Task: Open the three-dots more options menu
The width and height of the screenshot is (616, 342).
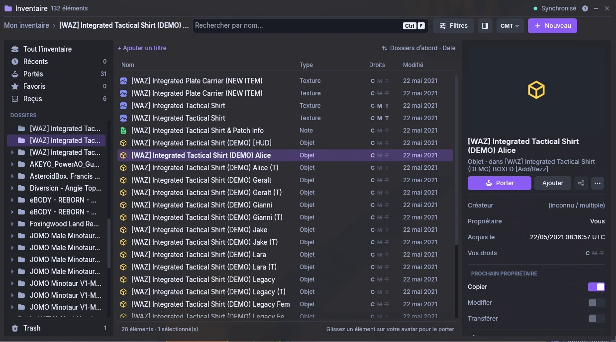Action: coord(598,183)
